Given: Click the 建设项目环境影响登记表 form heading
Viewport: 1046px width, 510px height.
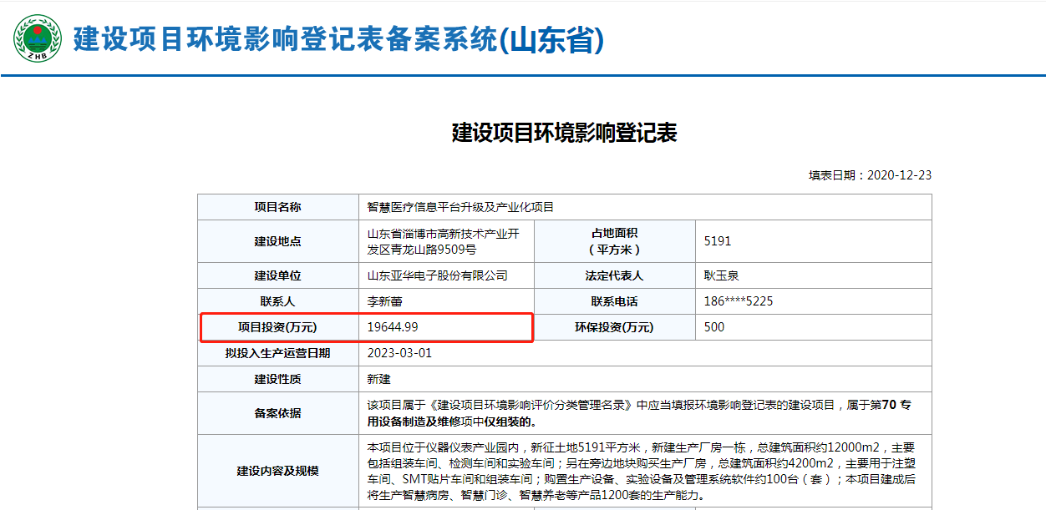Looking at the screenshot, I should [x=564, y=133].
